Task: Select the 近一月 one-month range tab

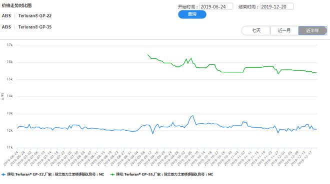Action: click(x=284, y=30)
